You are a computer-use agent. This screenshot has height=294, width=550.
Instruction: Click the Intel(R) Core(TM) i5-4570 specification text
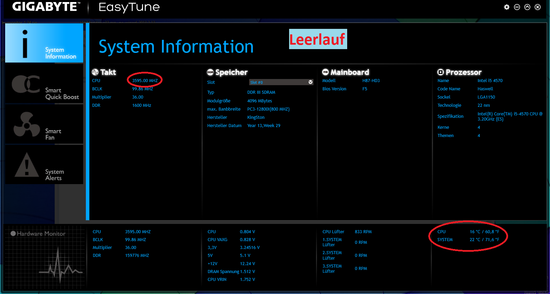pyautogui.click(x=510, y=116)
